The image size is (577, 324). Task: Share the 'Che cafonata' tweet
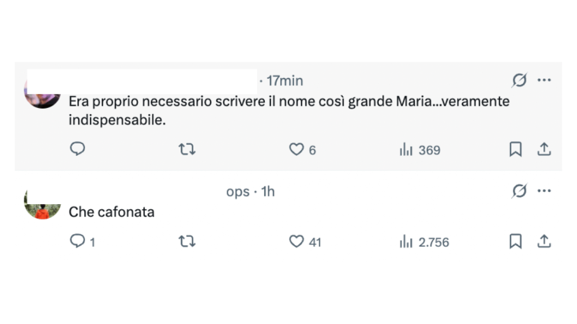coord(544,241)
